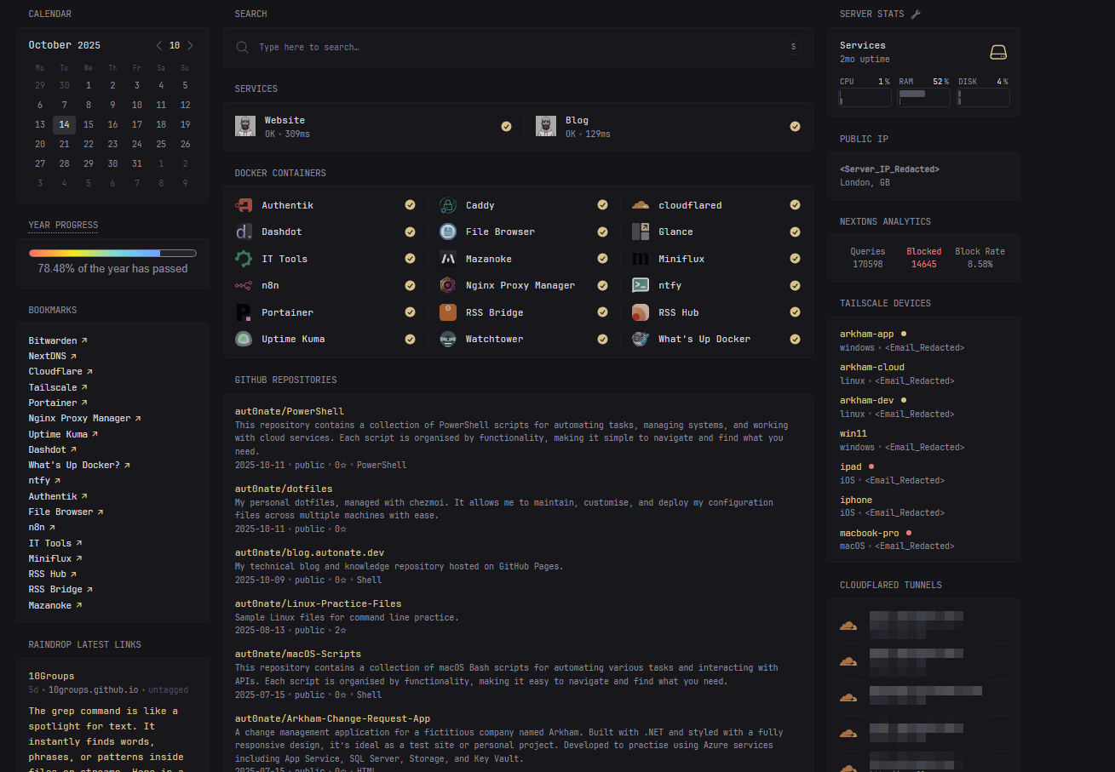
Task: Open the aut0nate/dotfiles repository link
Action: point(284,489)
